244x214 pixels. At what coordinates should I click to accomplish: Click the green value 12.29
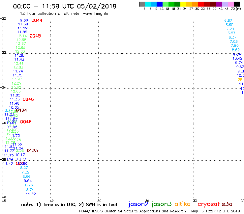pyautogui.click(x=16, y=83)
